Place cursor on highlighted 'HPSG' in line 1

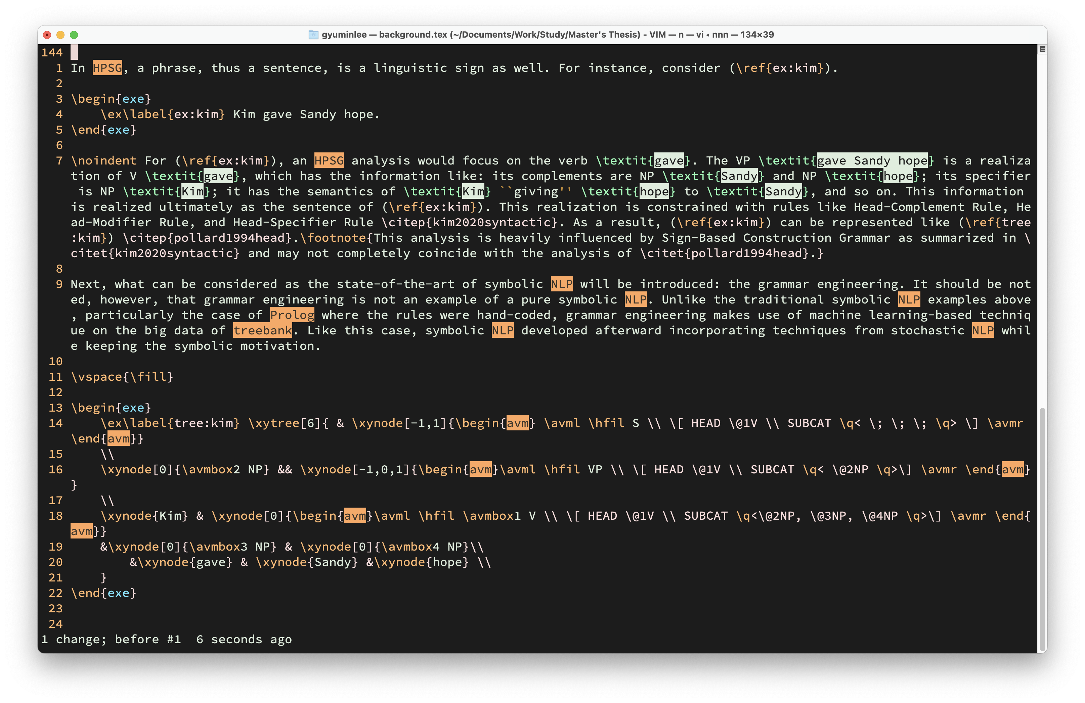(x=107, y=68)
